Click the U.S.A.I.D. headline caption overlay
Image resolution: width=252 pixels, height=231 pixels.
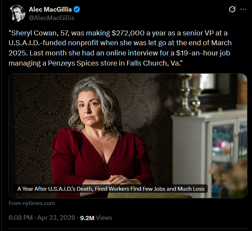pyautogui.click(x=111, y=189)
